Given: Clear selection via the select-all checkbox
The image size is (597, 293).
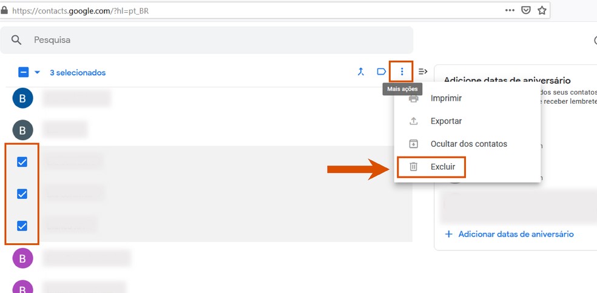Looking at the screenshot, I should pos(24,72).
